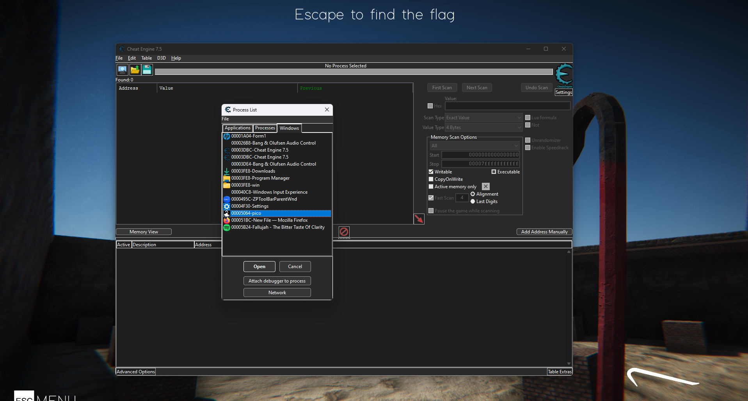Click the red no-entry clear list icon
Screen dimensions: 748x401
coord(344,232)
